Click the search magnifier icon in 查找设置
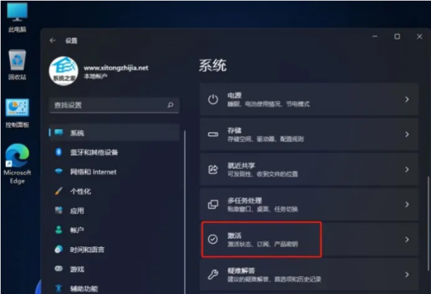Viewport: 431px width, 294px height. pyautogui.click(x=170, y=105)
